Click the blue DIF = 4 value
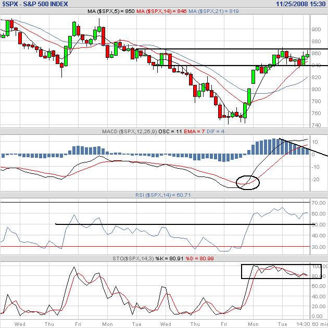 [x=216, y=132]
